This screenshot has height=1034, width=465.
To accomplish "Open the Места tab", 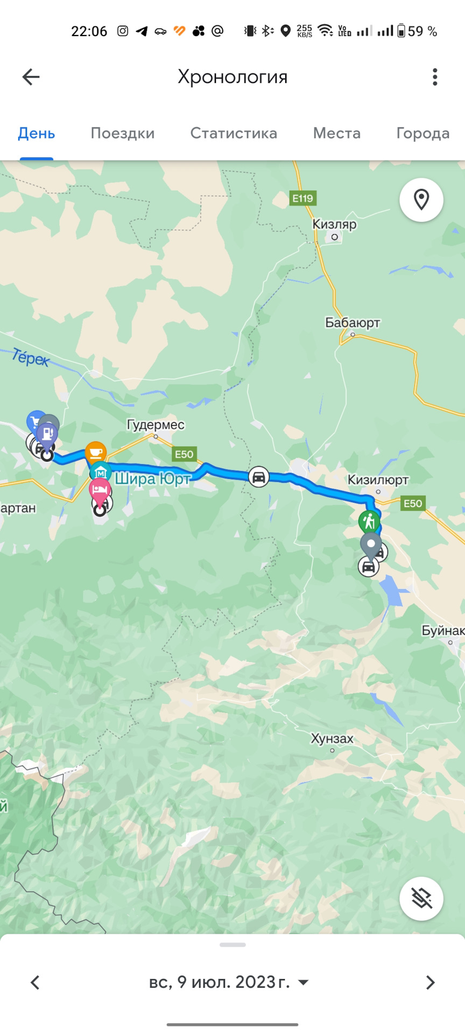I will point(337,133).
